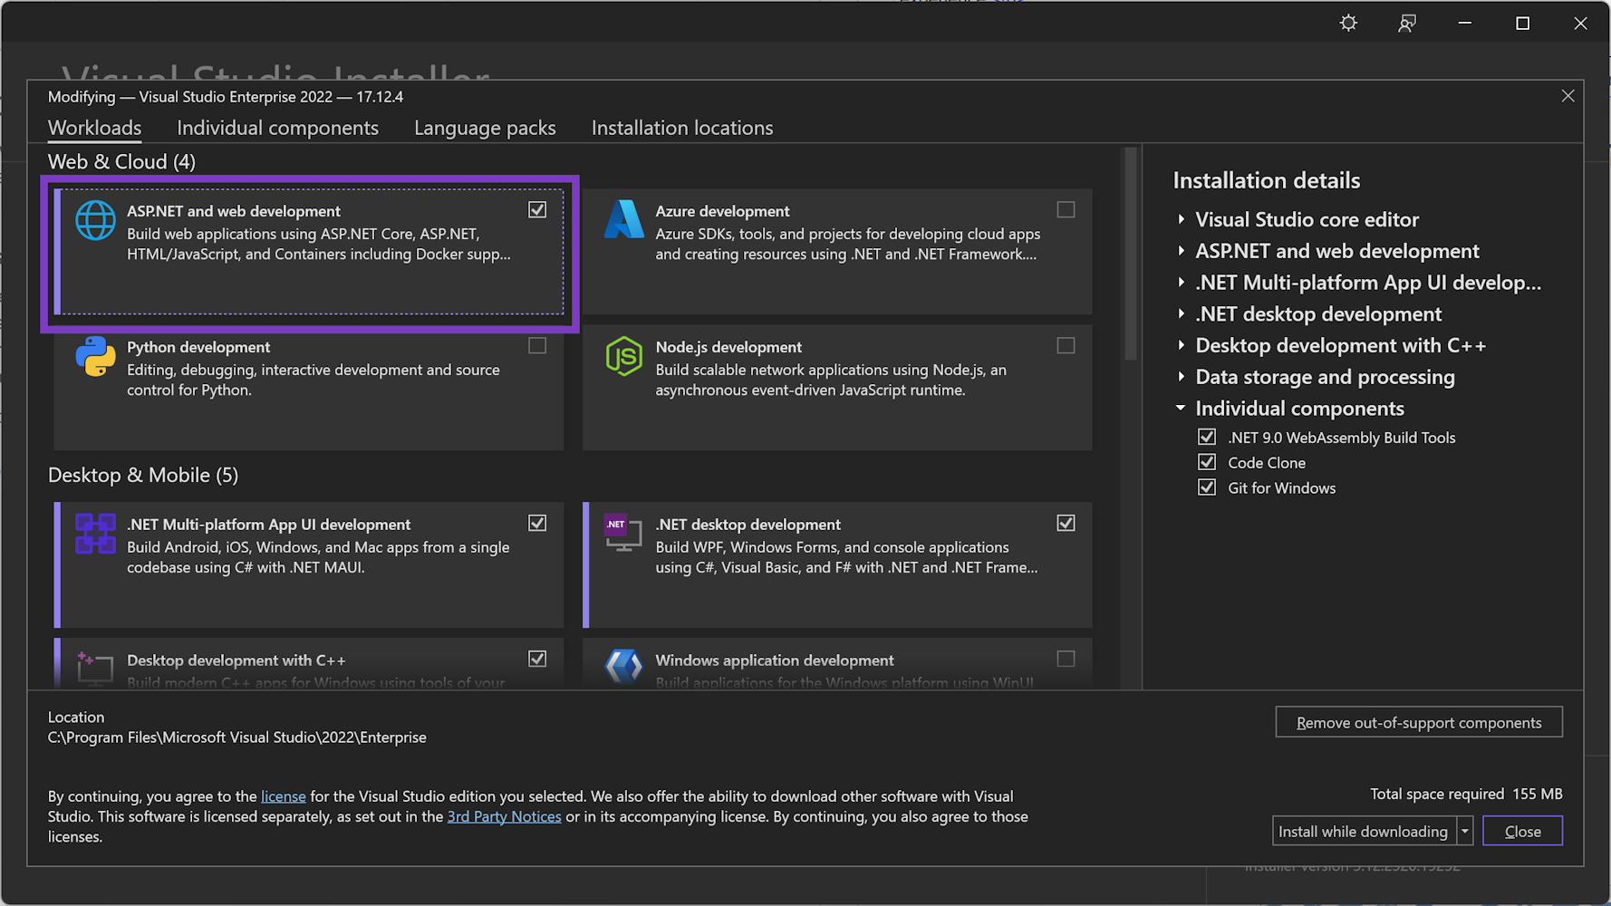
Task: Click the ASP.NET globe icon
Action: (x=95, y=220)
